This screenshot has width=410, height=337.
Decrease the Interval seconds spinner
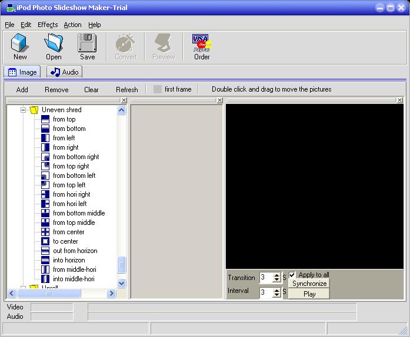pos(277,295)
